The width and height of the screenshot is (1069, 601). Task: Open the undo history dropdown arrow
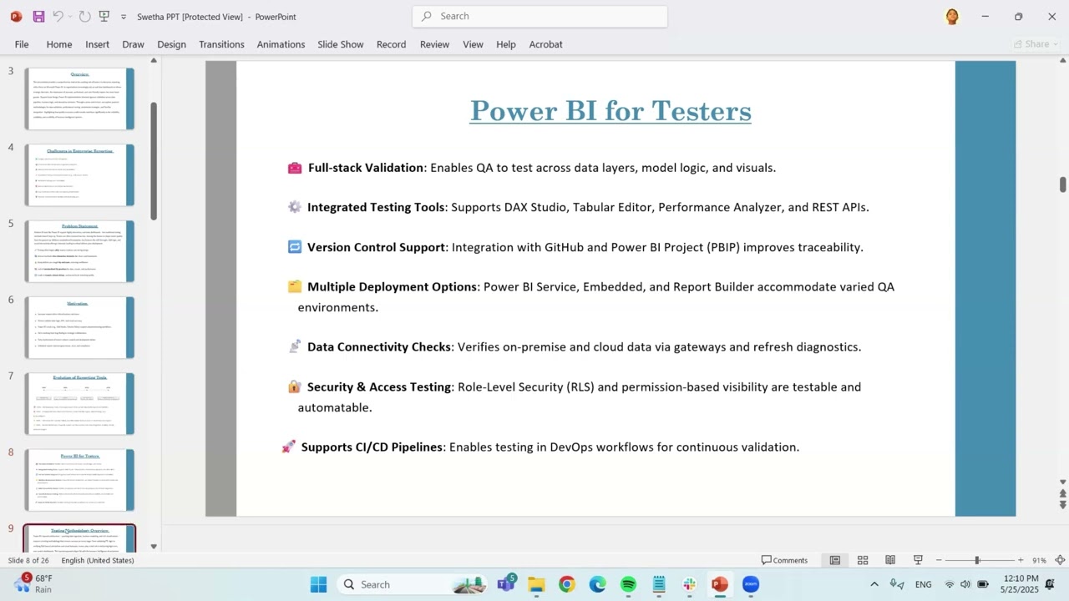click(70, 17)
